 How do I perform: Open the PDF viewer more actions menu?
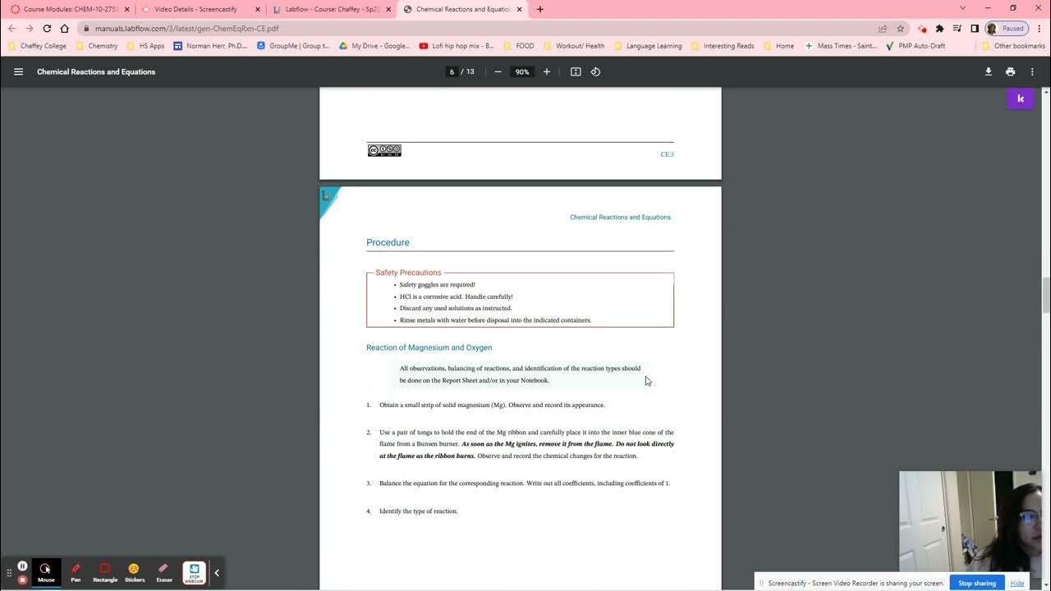[x=1032, y=71]
